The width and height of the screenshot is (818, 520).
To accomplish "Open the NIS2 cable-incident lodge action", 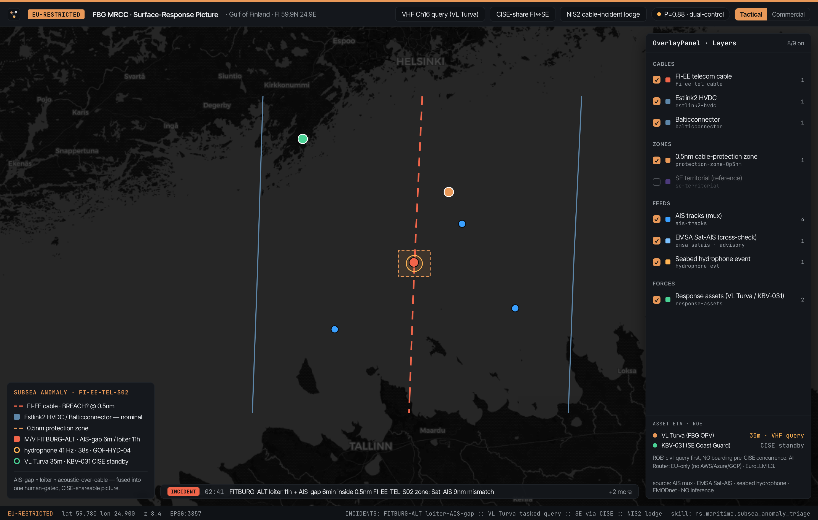I will pos(603,14).
